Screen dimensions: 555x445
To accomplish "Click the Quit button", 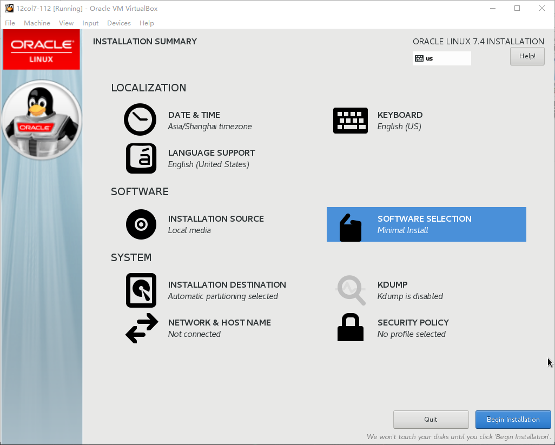I will (431, 420).
